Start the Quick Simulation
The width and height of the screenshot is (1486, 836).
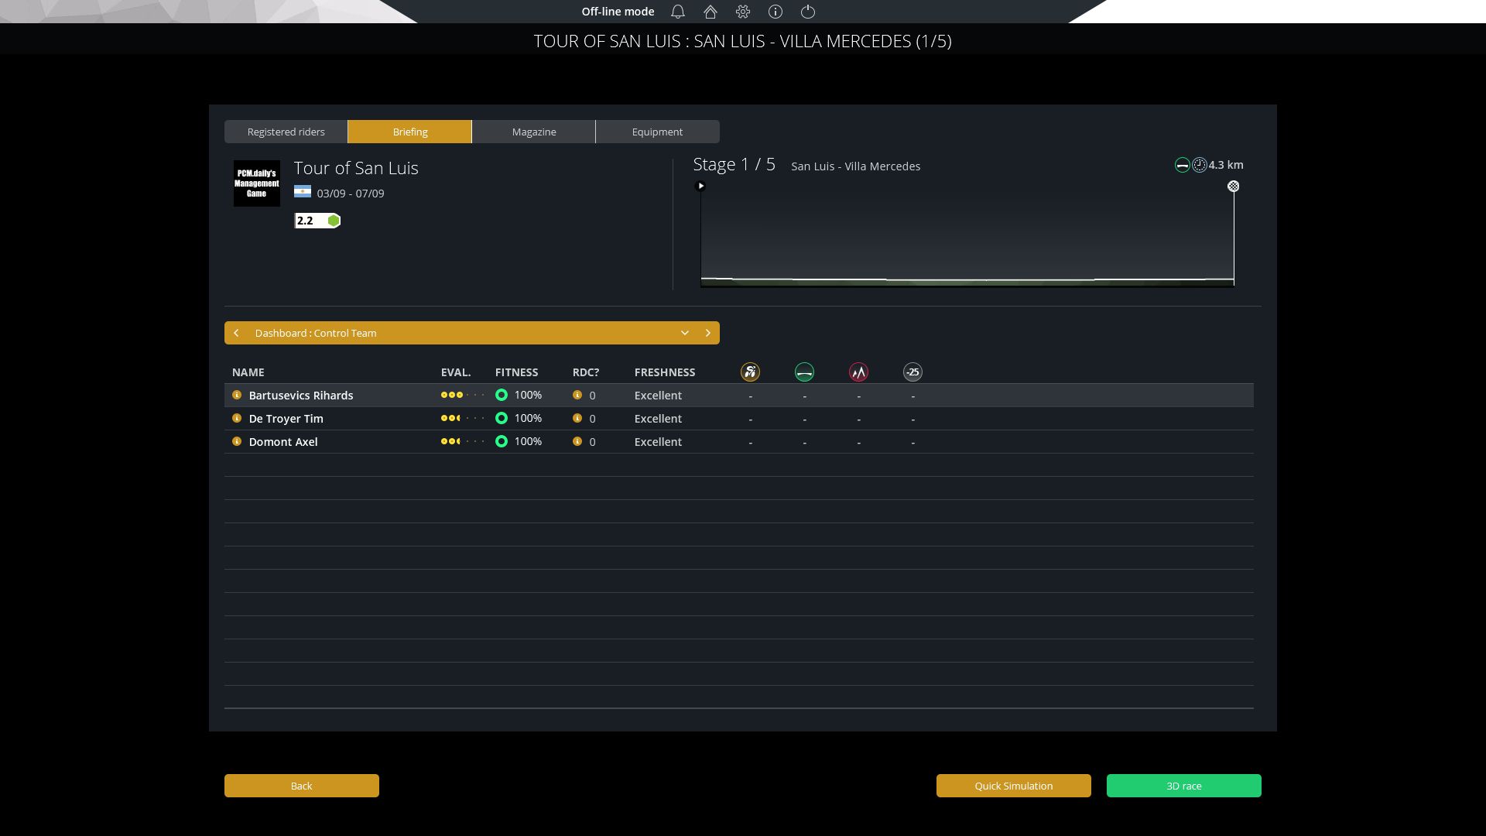pyautogui.click(x=1013, y=786)
